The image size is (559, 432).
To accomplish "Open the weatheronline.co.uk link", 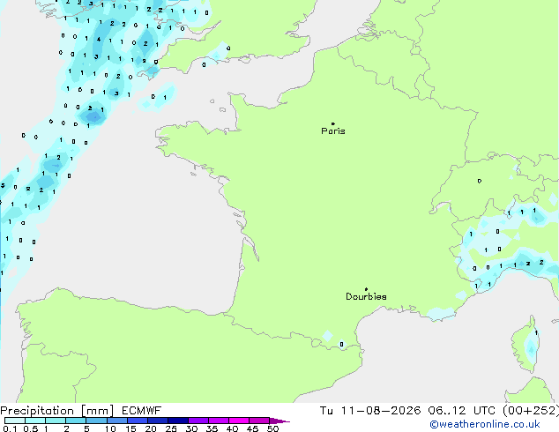I will pos(485,424).
